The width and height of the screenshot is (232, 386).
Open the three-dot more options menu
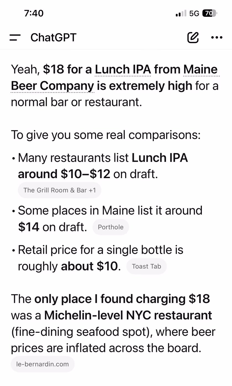coord(217,38)
